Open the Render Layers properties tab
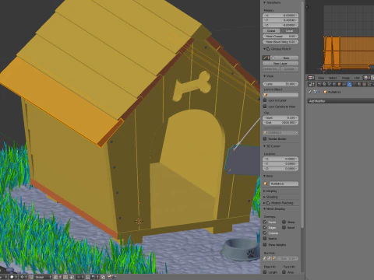Viewport: 374px width, 280px height. [324, 84]
